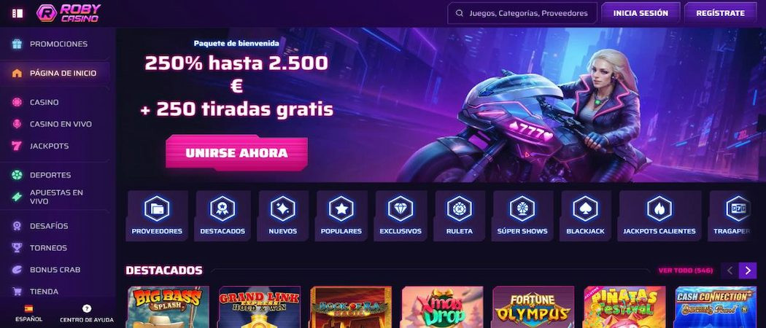The width and height of the screenshot is (766, 328).
Task: Click the Ruleta wheel icon
Action: click(460, 209)
